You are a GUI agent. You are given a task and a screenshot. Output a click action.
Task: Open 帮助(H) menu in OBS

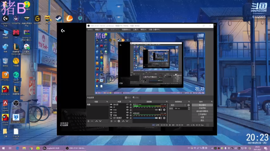[143, 30]
